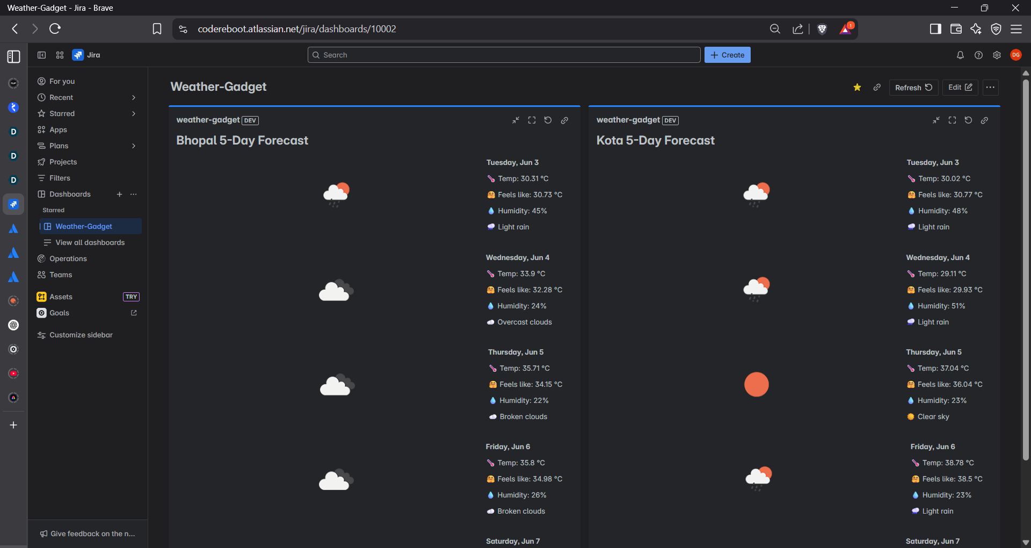Click the browser zoom magnifier icon
The image size is (1031, 548).
click(x=775, y=29)
